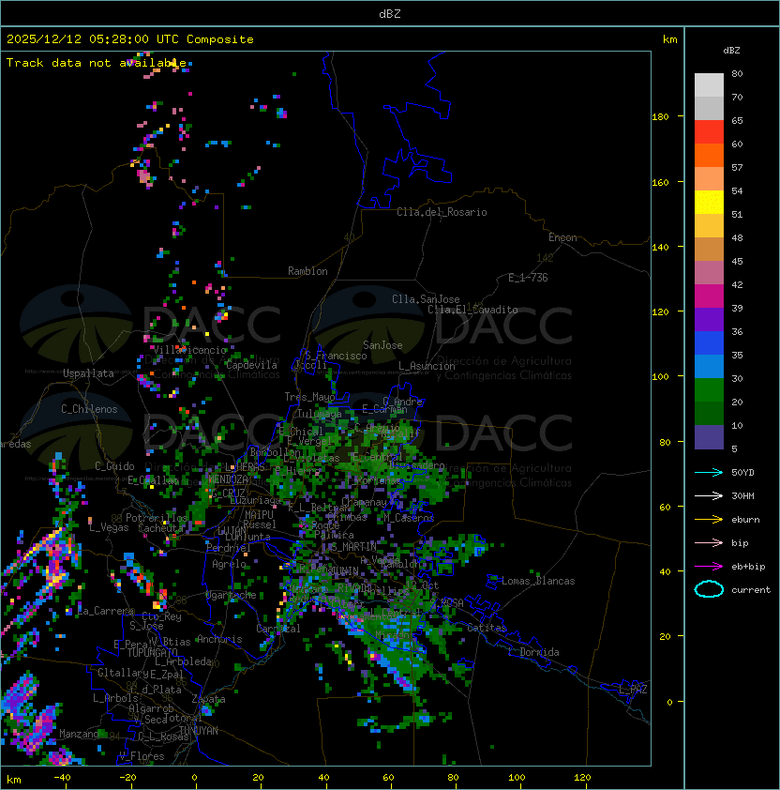
Task: Click the 'Ugarteche' place label
Action: click(x=232, y=595)
